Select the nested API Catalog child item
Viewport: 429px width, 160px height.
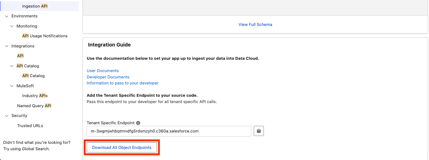tap(33, 76)
